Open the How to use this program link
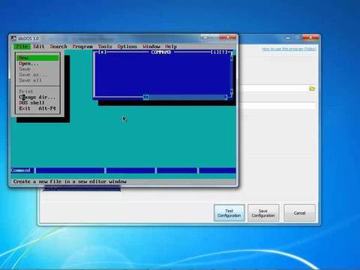360x270 pixels. tap(289, 49)
